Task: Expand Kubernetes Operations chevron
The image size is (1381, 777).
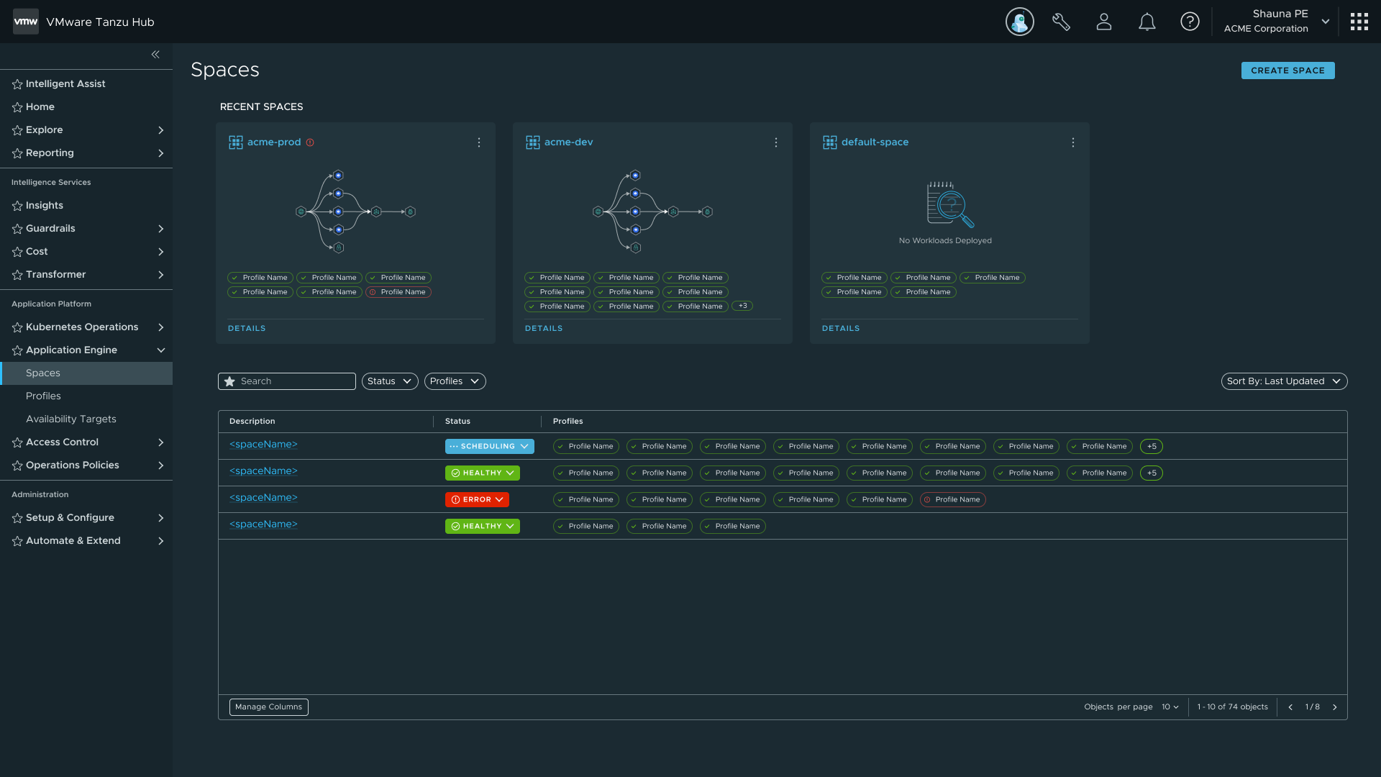Action: pos(161,327)
